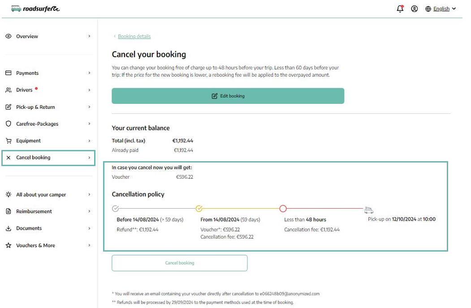Open the user account profile icon
471x308 pixels.
pos(414,9)
